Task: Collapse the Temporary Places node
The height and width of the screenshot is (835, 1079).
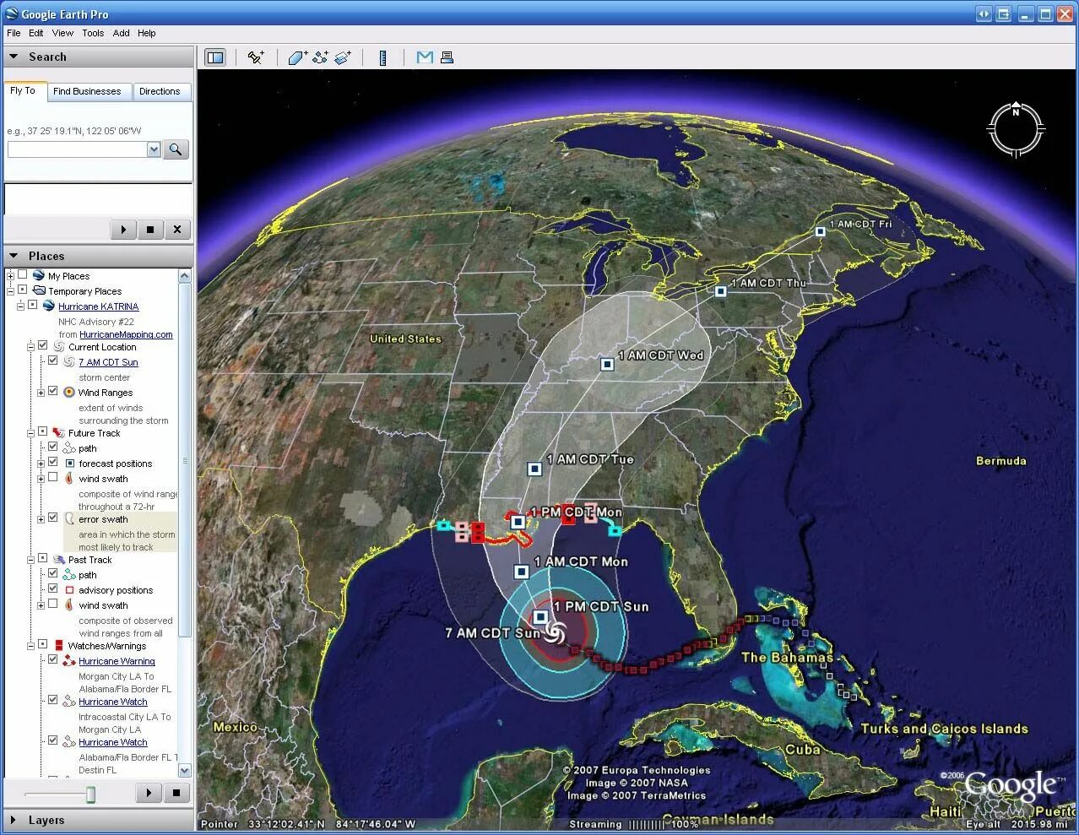Action: pyautogui.click(x=10, y=290)
